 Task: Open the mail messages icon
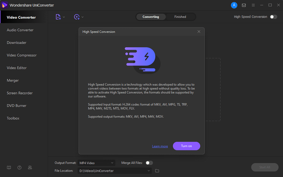(244, 5)
